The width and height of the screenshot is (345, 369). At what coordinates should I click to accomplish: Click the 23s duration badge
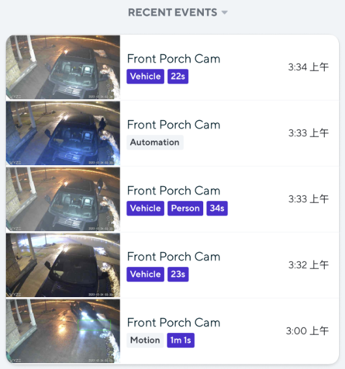(178, 274)
